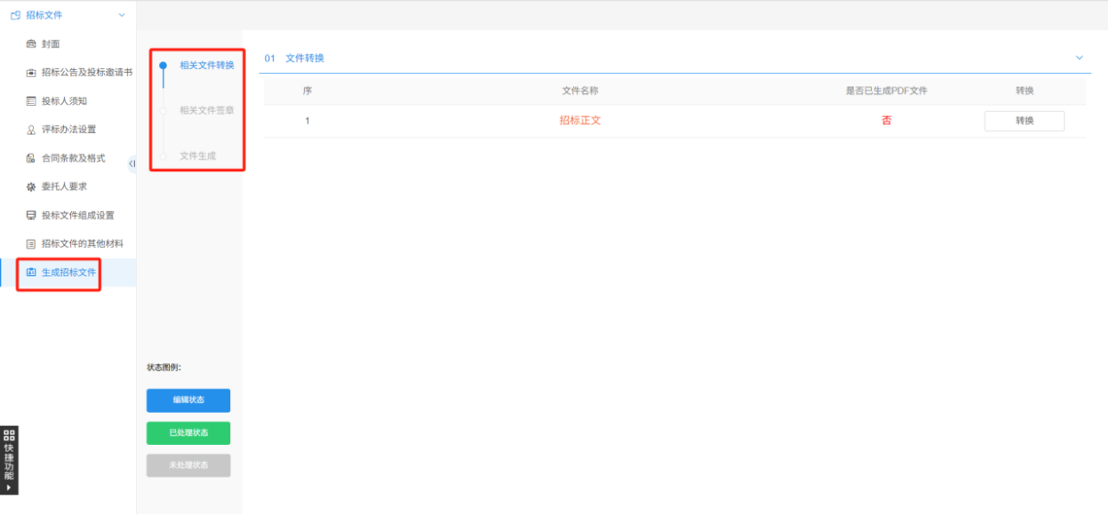
Task: Go to the 相关文件签章 step
Action: (206, 110)
